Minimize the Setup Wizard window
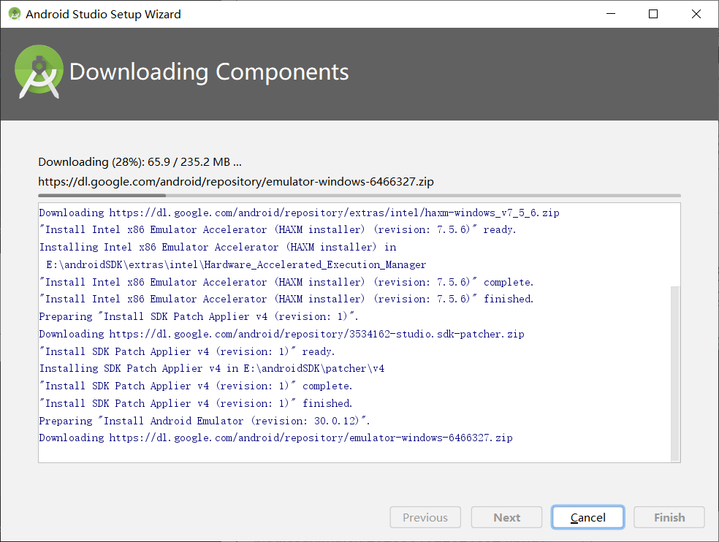Viewport: 719px width, 542px height. (x=610, y=13)
